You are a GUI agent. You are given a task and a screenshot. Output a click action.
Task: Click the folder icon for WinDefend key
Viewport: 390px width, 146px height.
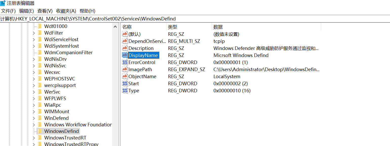[x=39, y=118]
